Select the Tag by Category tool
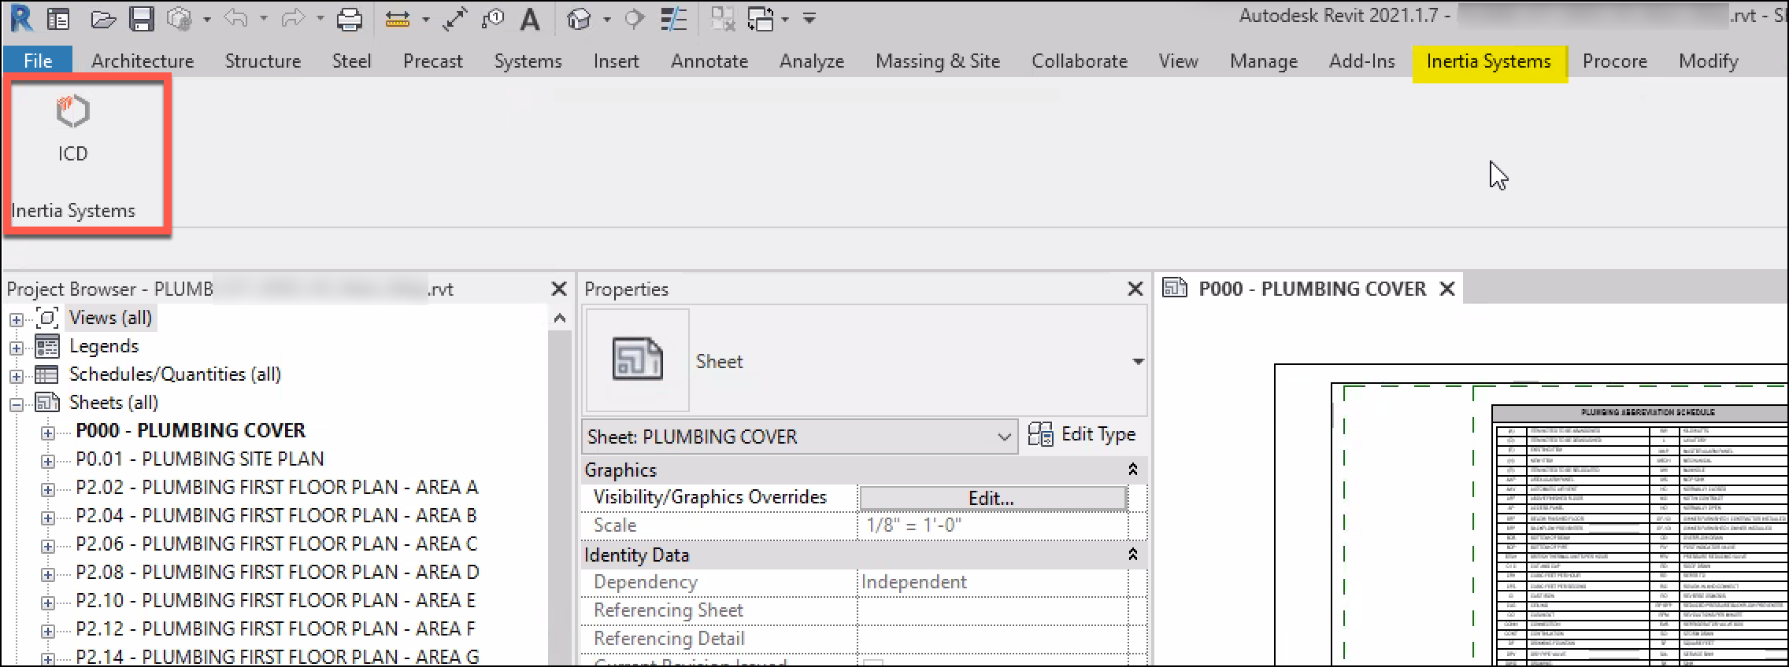 493,19
